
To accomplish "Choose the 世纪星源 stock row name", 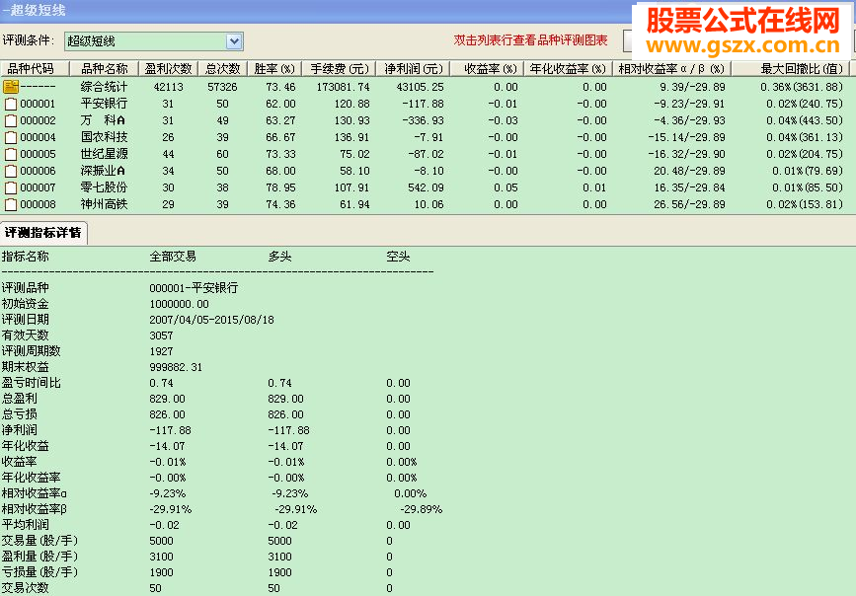I will tap(104, 155).
